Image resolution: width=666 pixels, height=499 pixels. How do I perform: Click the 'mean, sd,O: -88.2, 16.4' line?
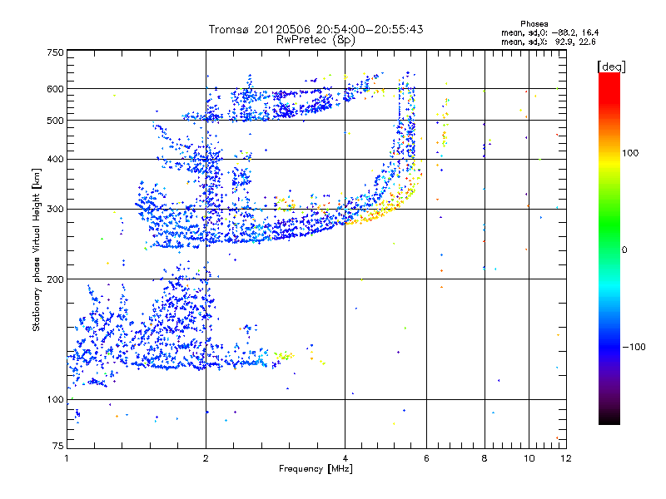(x=550, y=32)
